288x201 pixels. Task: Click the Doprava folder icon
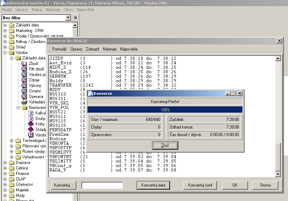point(12,163)
